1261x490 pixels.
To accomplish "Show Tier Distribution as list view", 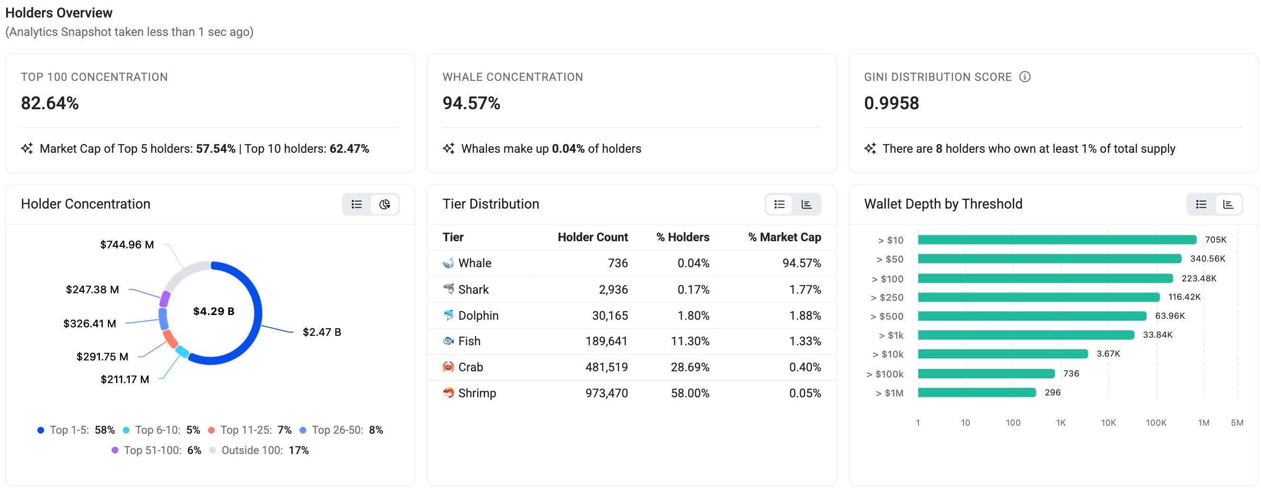I will (x=779, y=204).
